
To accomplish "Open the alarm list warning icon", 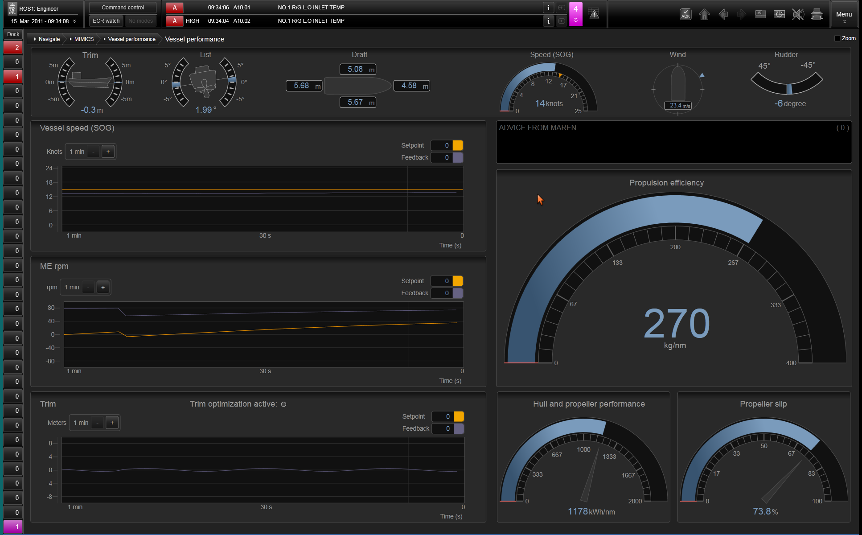I will 594,14.
